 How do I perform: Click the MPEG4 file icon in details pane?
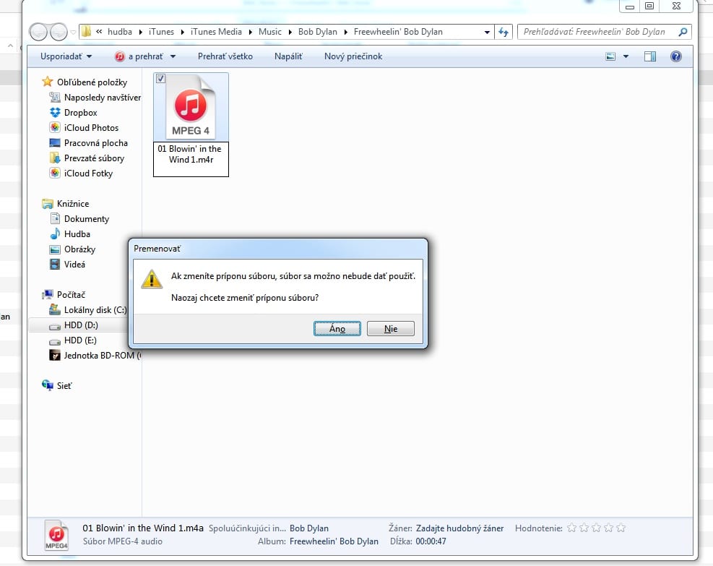(56, 536)
